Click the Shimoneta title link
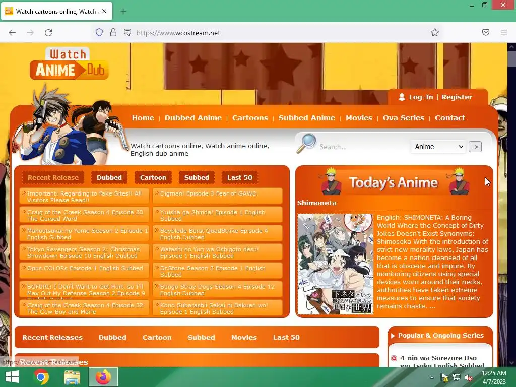This screenshot has height=387, width=516. pos(316,203)
